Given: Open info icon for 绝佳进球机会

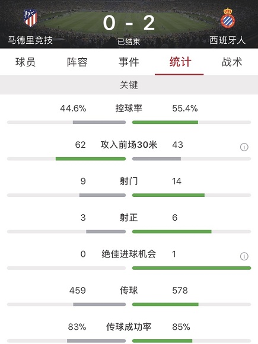Looking at the screenshot, I should (x=244, y=256).
